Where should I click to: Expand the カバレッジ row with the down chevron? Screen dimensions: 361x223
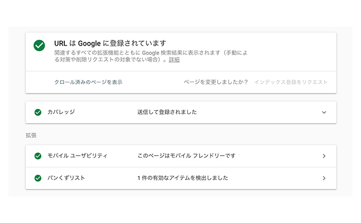click(324, 113)
